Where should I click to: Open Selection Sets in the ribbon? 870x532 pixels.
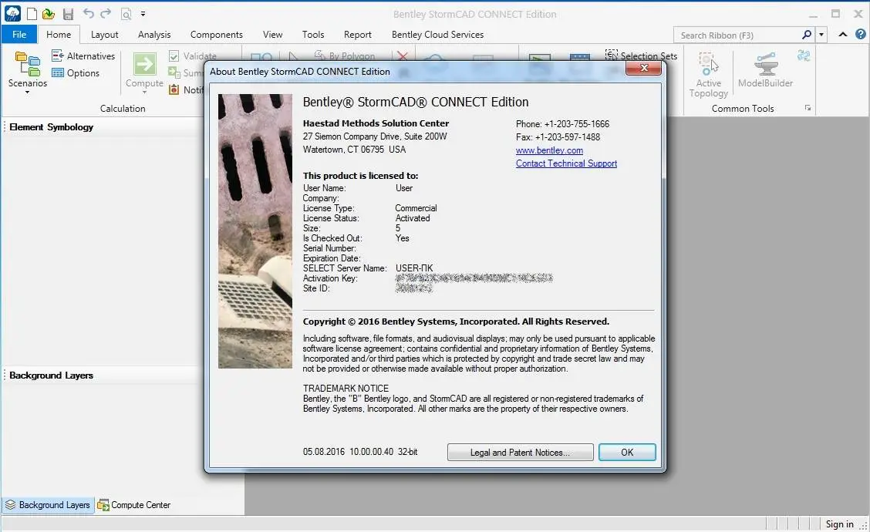coord(641,55)
